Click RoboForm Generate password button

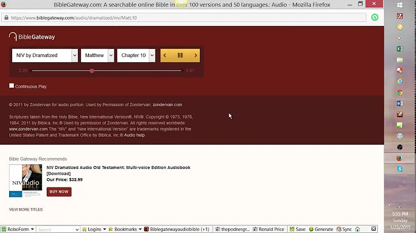pos(321,229)
